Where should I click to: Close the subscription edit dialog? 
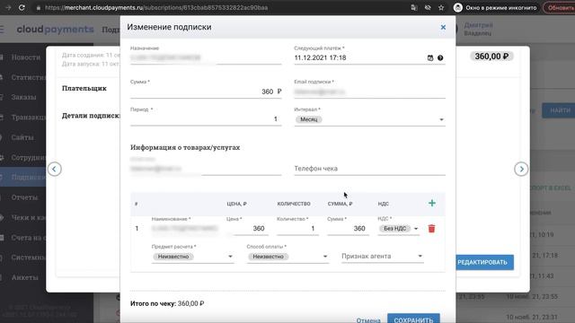[443, 27]
